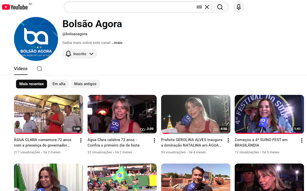The width and height of the screenshot is (307, 191).
Task: Open second-row thumbnail showing Brazil flag parade
Action: (122, 177)
